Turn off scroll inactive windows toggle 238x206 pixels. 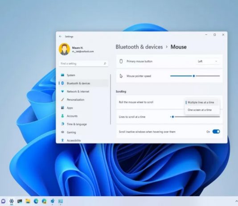pyautogui.click(x=216, y=132)
